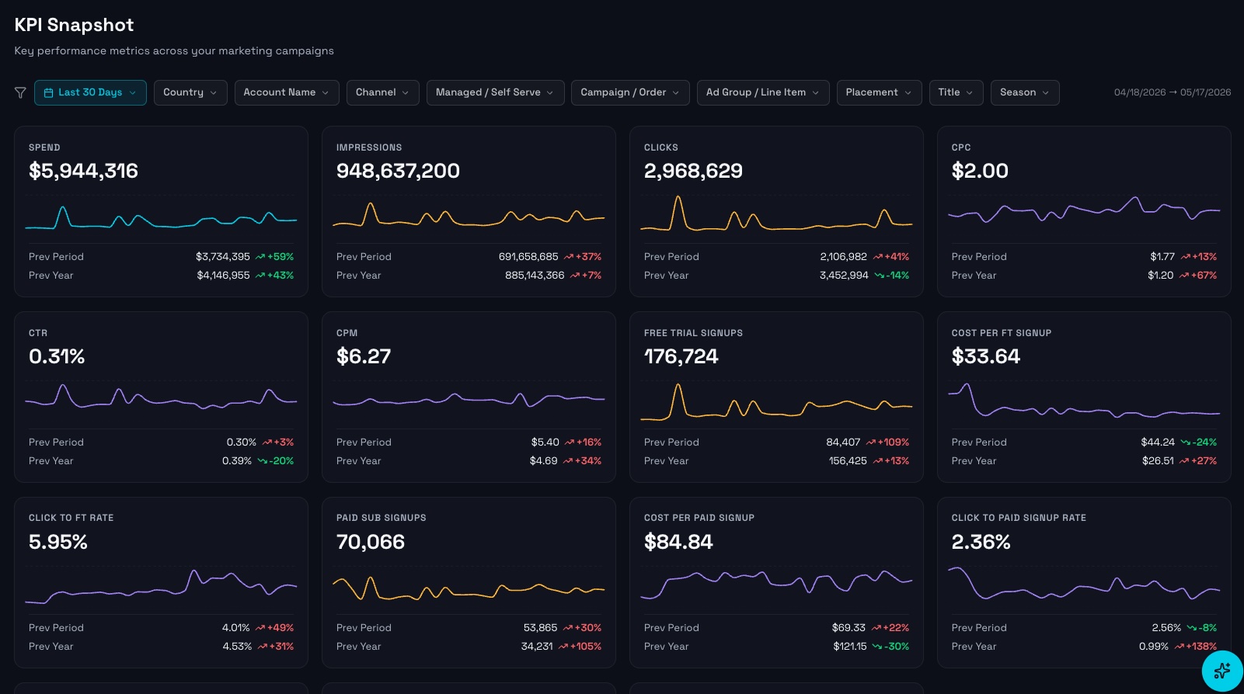The height and width of the screenshot is (694, 1244).
Task: Click the 2.36% paid signup rate value
Action: click(981, 542)
